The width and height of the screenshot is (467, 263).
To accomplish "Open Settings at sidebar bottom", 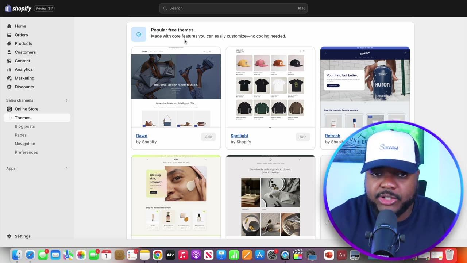I will [22, 236].
